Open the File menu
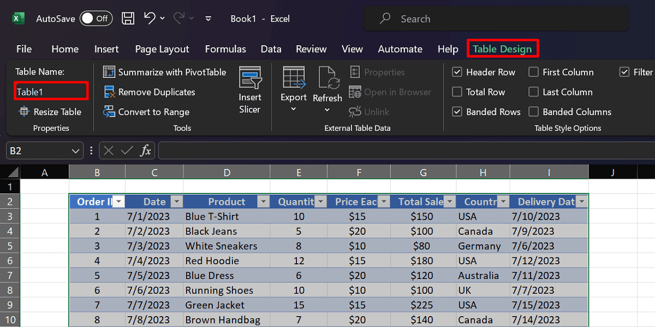The image size is (655, 327). (24, 49)
